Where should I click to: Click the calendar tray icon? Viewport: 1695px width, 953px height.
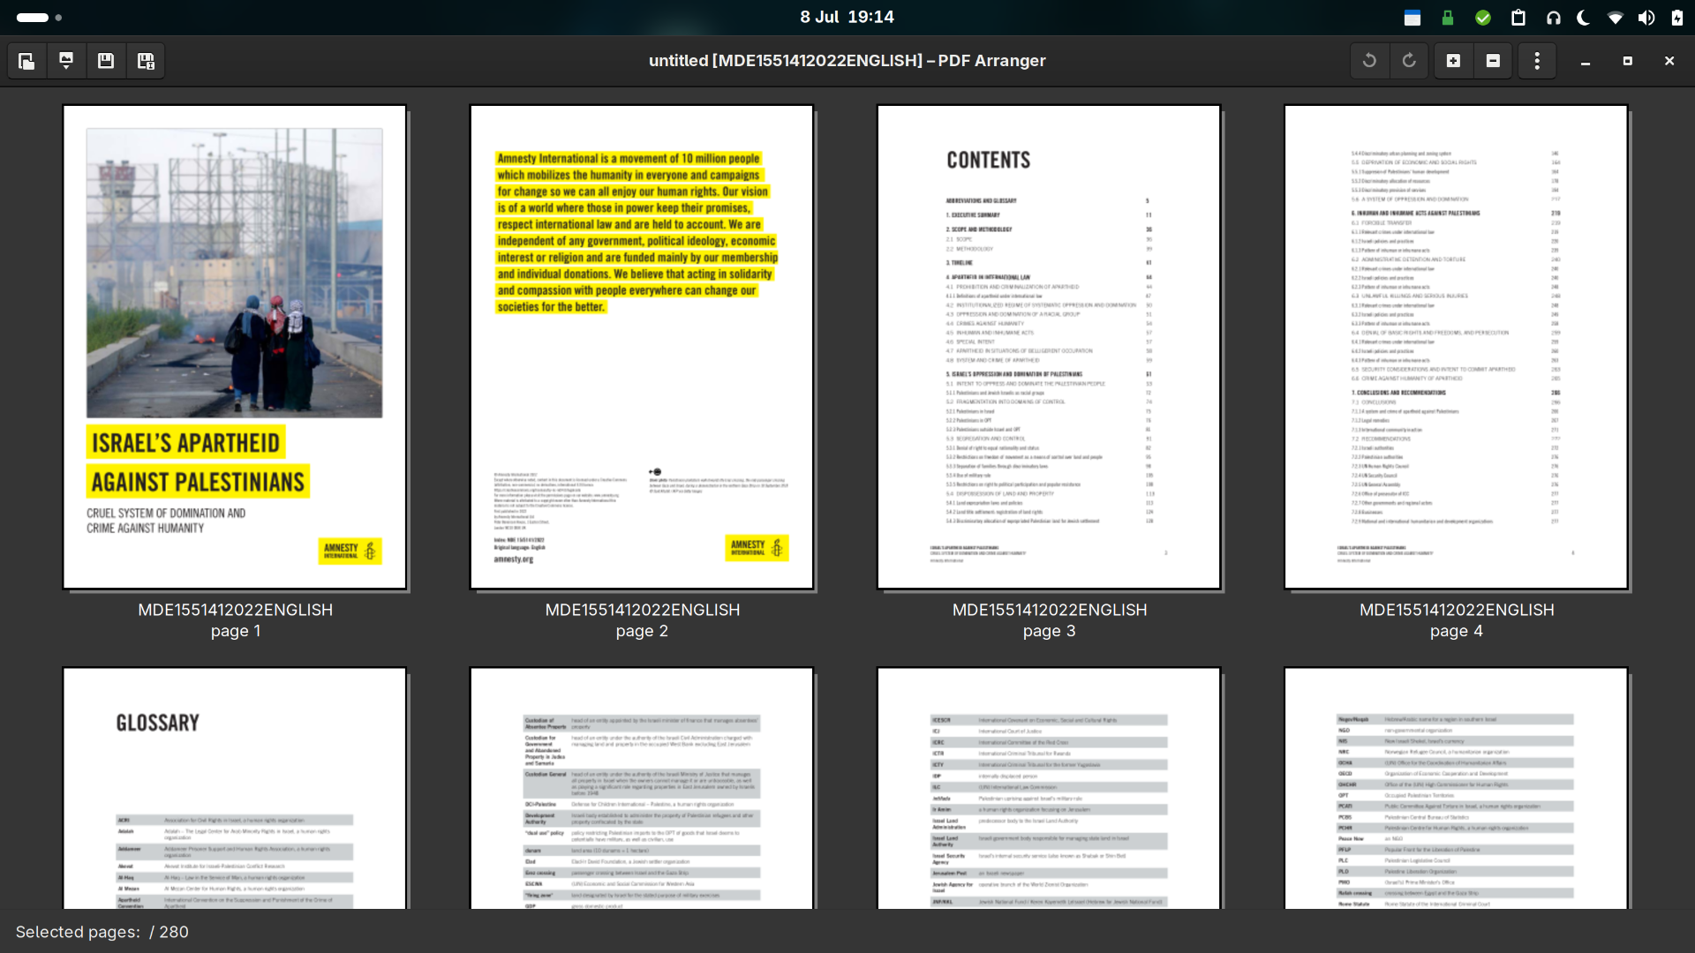(1412, 18)
